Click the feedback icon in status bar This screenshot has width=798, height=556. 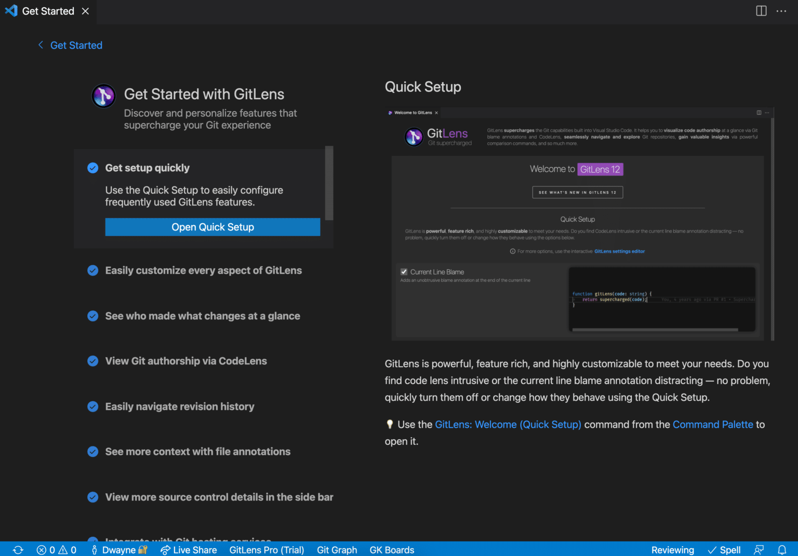759,550
